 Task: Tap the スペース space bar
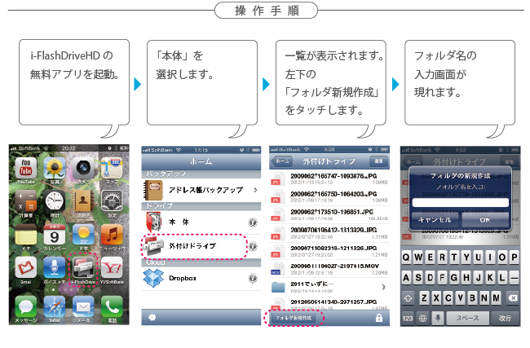click(x=467, y=318)
